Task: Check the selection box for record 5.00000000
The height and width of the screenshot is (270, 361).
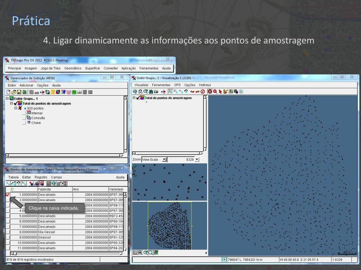Action: click(x=8, y=216)
